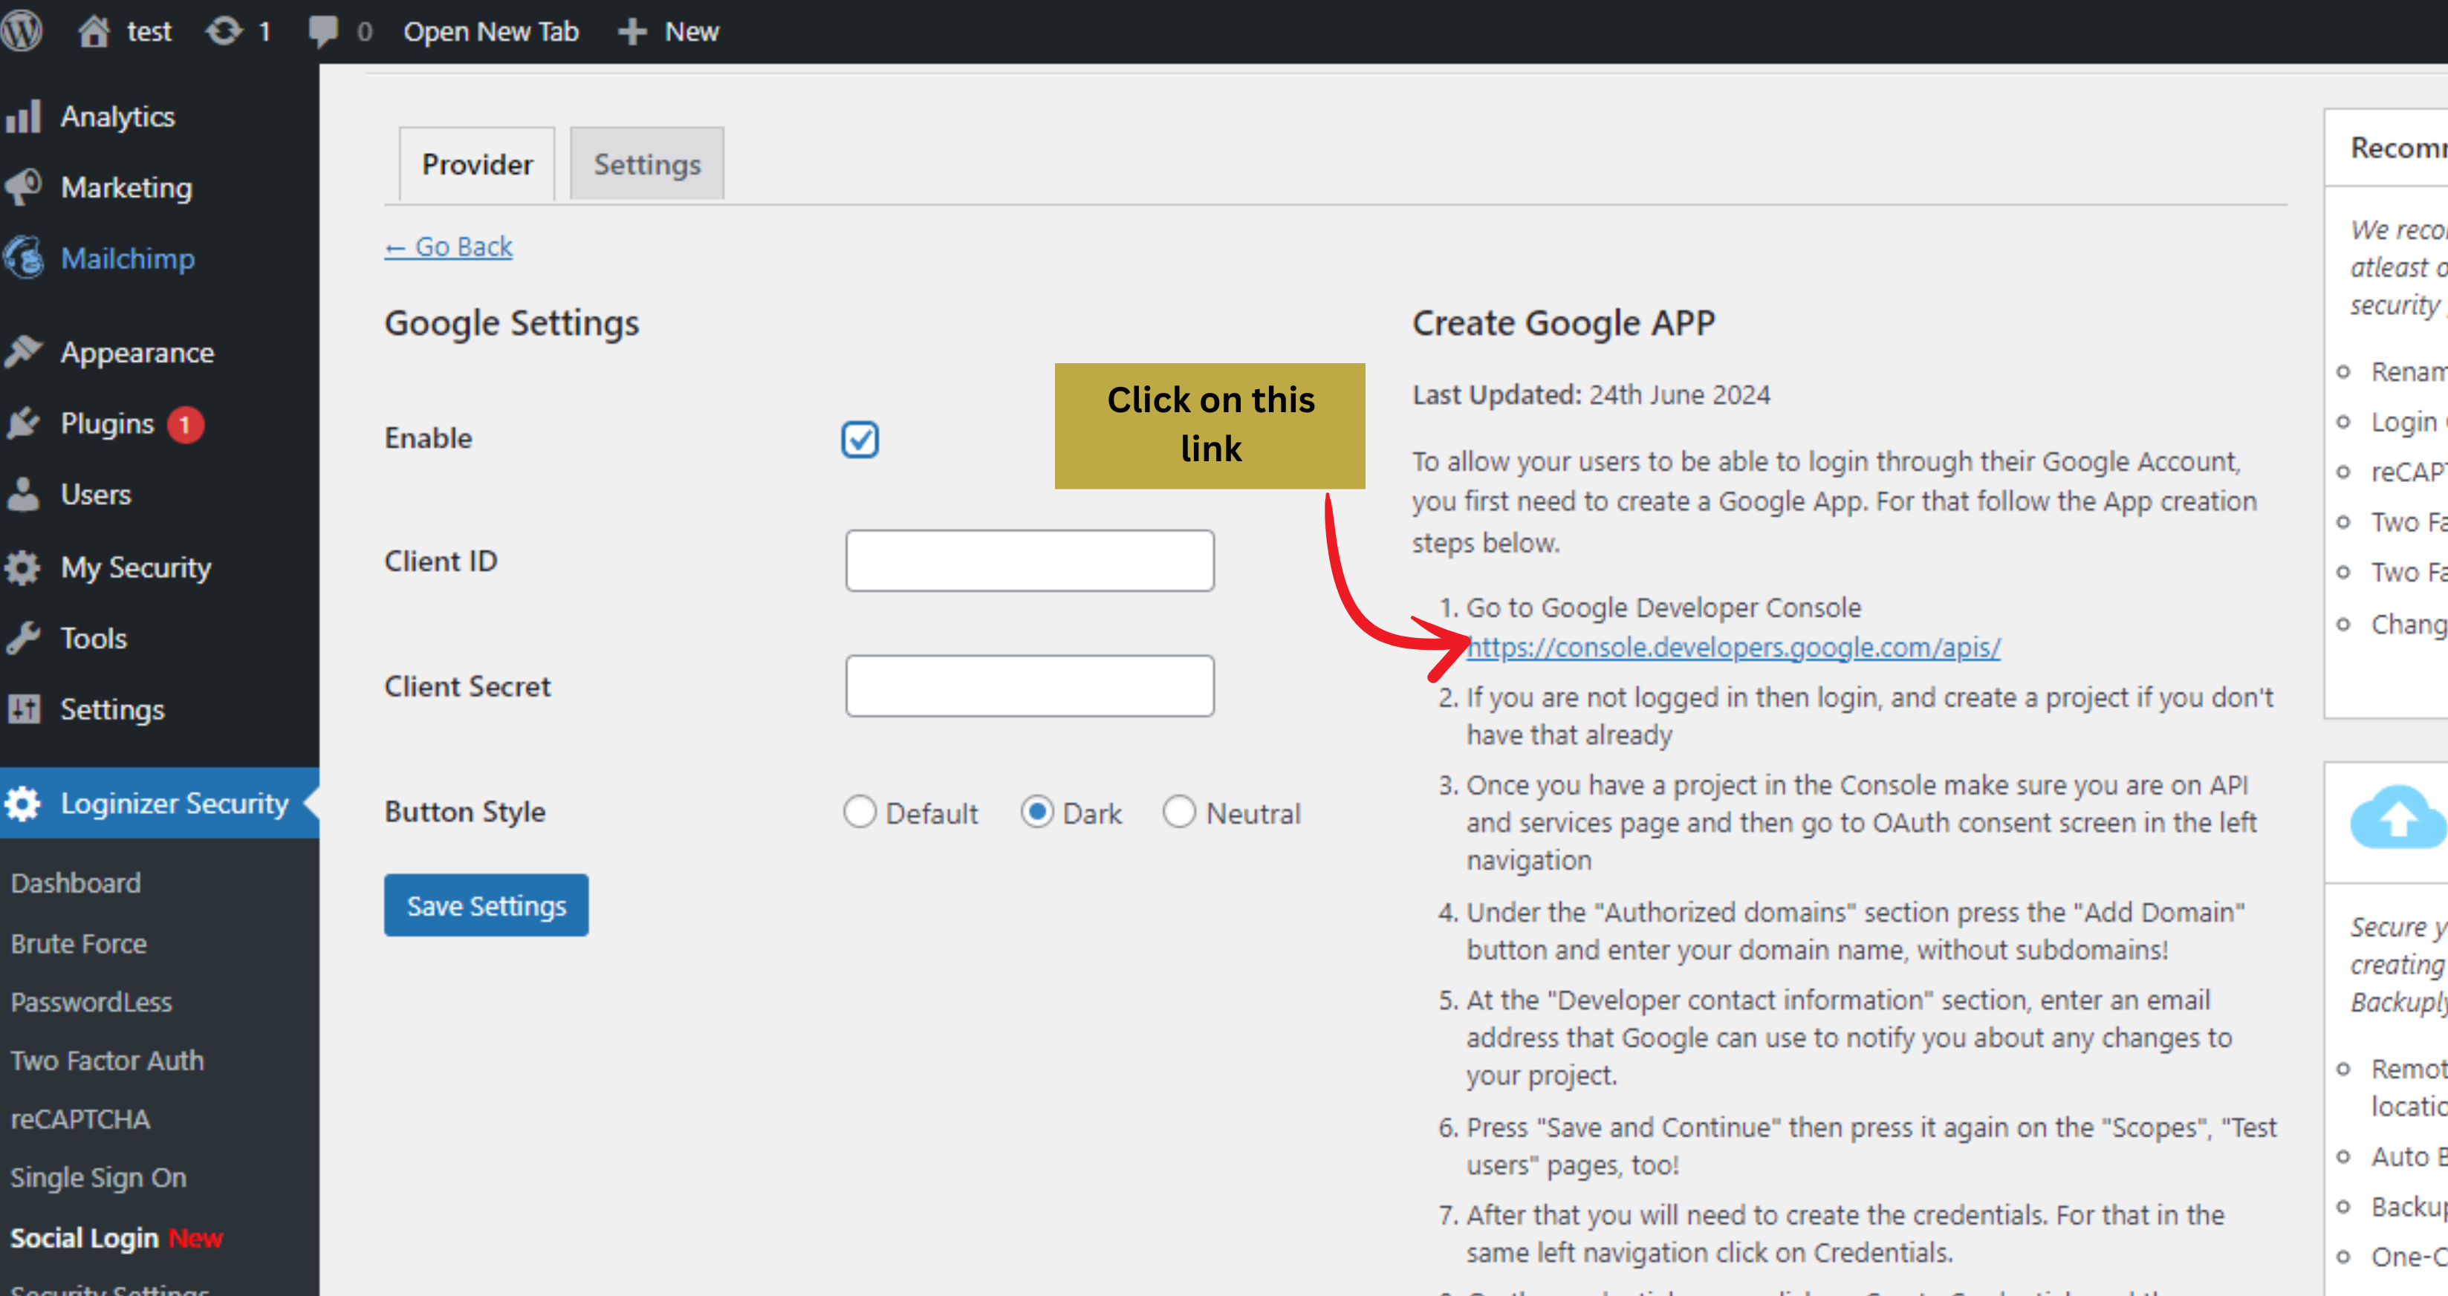
Task: Open My Security in the sidebar menu
Action: point(136,567)
